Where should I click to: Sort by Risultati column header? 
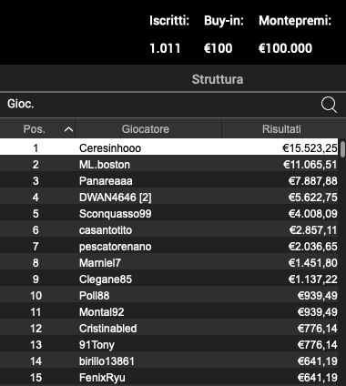[x=281, y=129]
